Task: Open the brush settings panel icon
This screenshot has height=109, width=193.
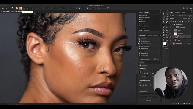Action: 17,8
